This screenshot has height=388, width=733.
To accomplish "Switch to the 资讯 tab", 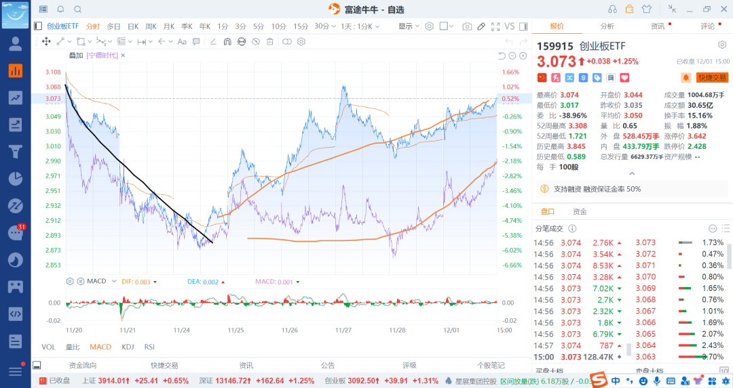I will click(x=657, y=26).
